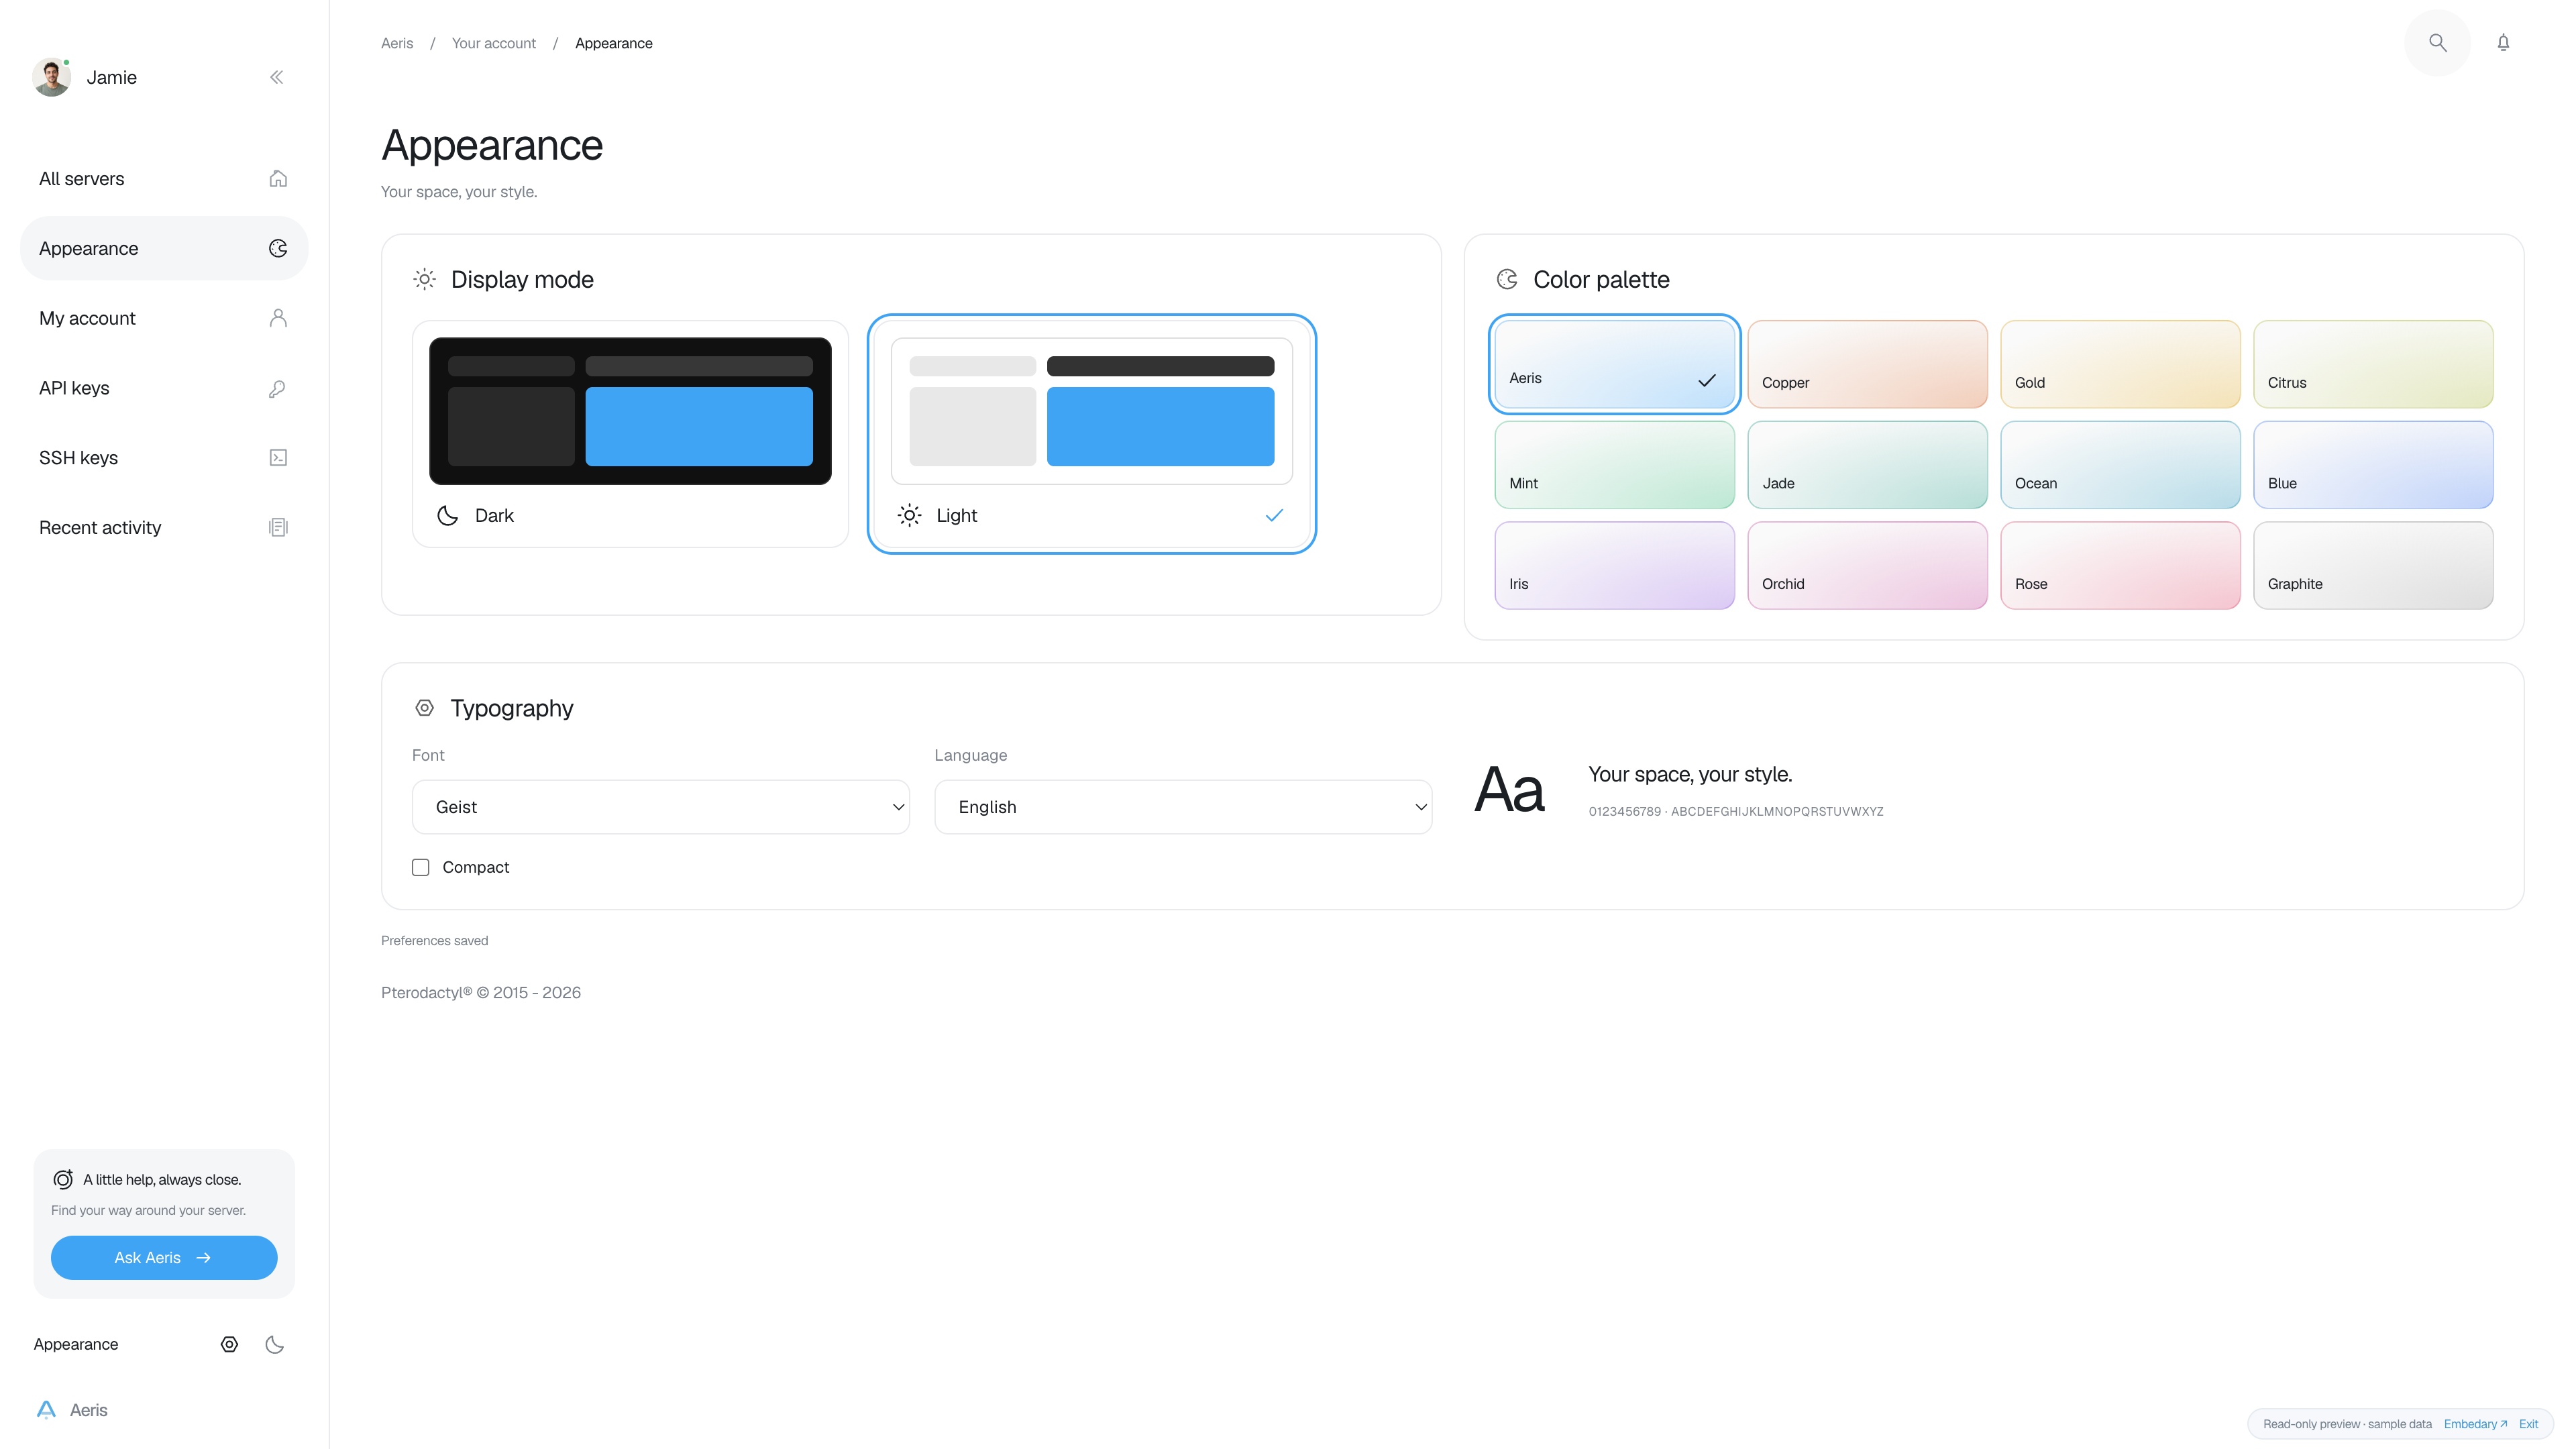Image resolution: width=2576 pixels, height=1449 pixels.
Task: Collapse the sidebar with double-chevron icon
Action: click(277, 77)
